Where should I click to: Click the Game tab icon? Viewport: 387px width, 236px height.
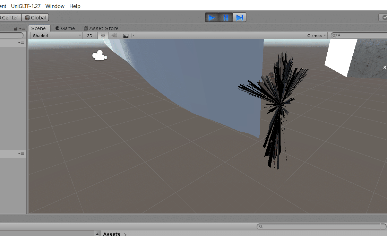57,28
